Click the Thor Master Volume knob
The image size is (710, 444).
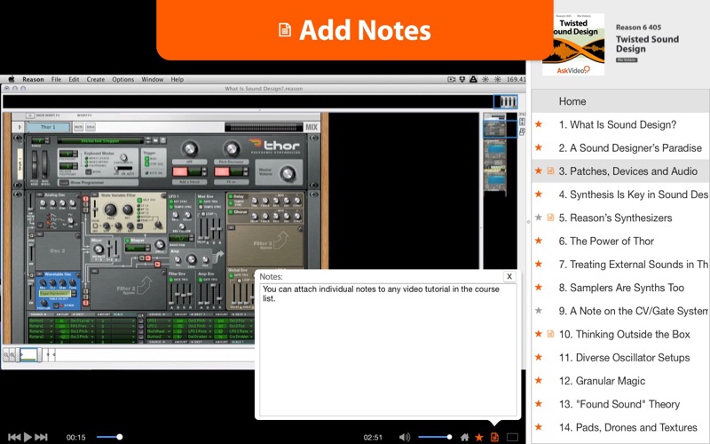pos(288,173)
